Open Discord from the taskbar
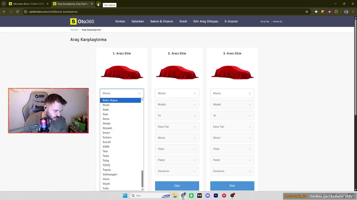The image size is (357, 200). click(208, 196)
